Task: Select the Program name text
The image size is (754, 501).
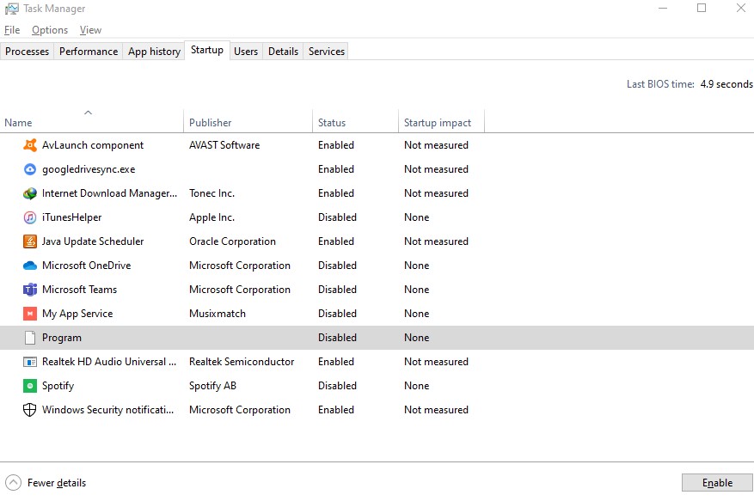Action: (x=62, y=338)
